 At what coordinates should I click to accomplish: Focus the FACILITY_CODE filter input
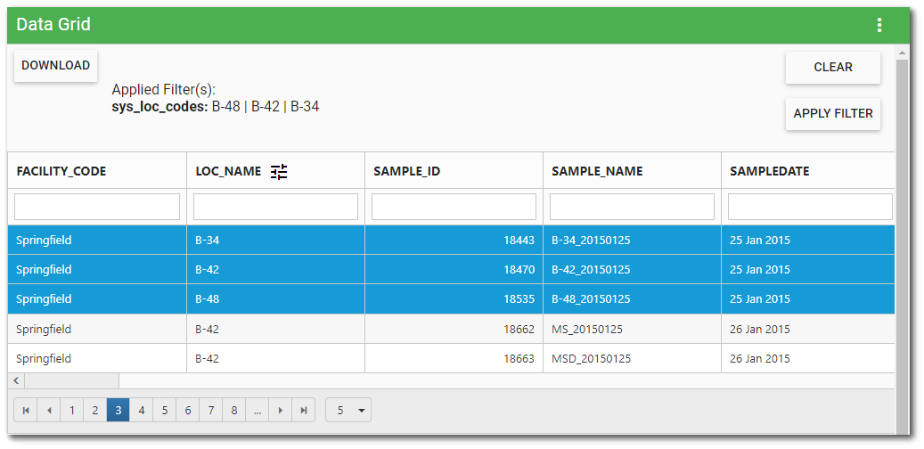97,207
